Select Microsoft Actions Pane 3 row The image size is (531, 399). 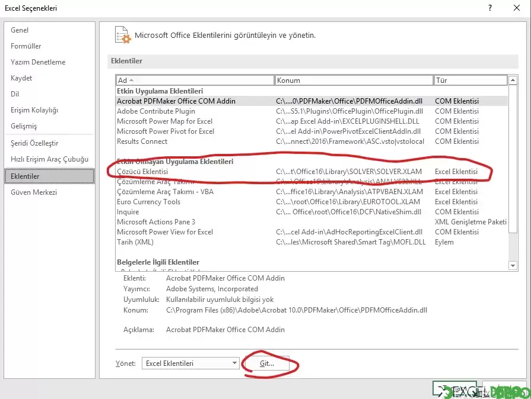tap(311, 222)
